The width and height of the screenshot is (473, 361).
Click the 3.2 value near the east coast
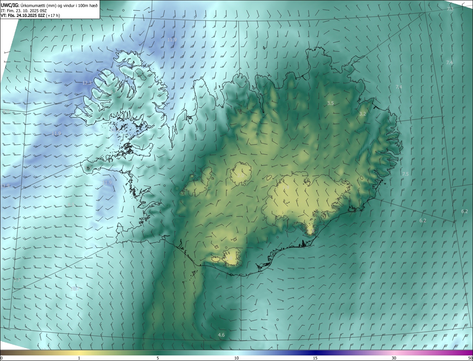click(363, 114)
